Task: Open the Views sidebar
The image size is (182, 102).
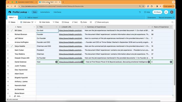Action: click(12, 22)
